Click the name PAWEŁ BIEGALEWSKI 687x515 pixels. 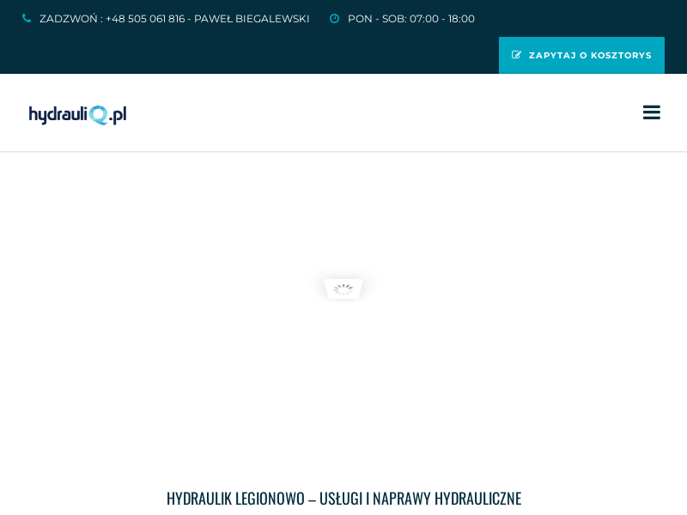[252, 18]
